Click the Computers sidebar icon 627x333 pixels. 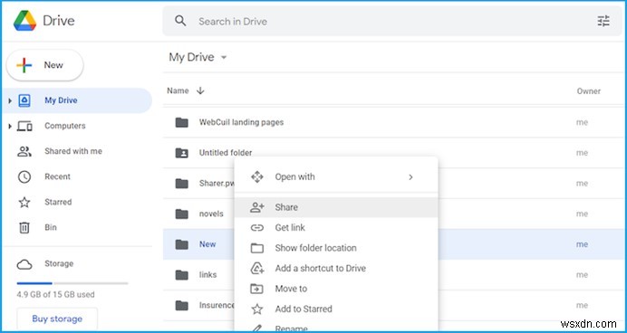24,126
